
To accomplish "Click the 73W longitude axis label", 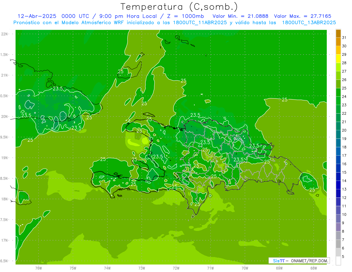I will tap(142, 268).
